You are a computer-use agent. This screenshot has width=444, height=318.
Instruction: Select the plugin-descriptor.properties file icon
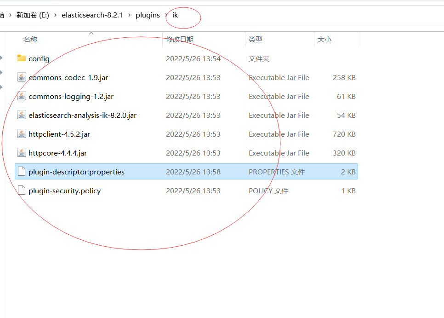tap(22, 172)
